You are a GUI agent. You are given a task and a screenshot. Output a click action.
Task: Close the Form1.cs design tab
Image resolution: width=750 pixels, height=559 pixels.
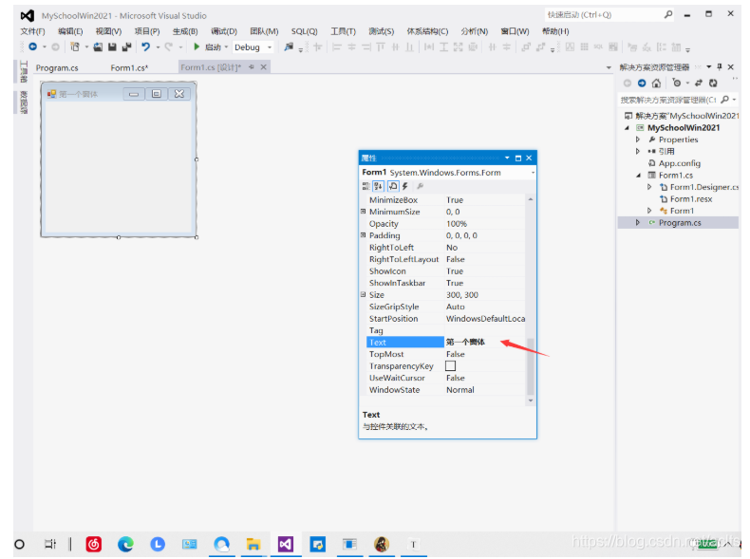tap(264, 67)
